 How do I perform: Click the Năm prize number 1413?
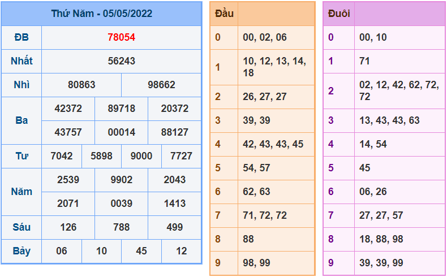[175, 204]
